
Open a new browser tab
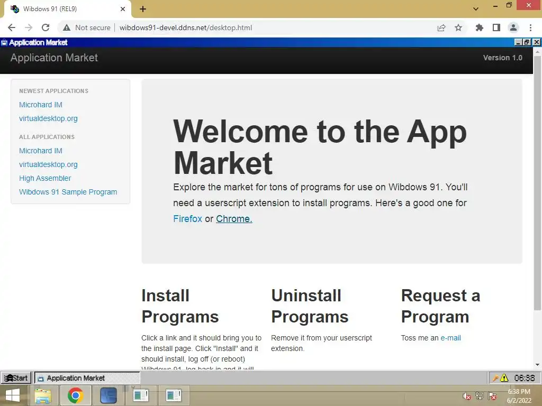(143, 9)
